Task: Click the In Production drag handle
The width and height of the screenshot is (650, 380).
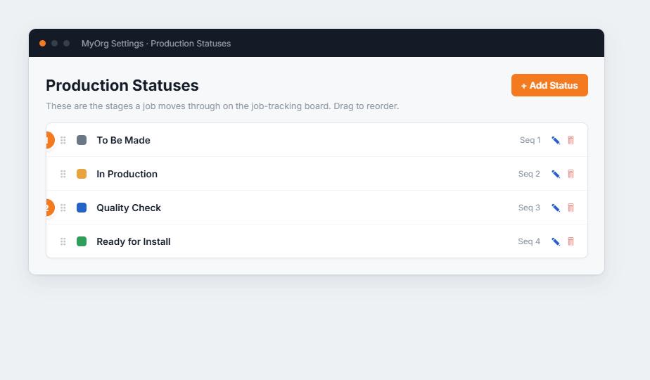Action: [x=63, y=174]
